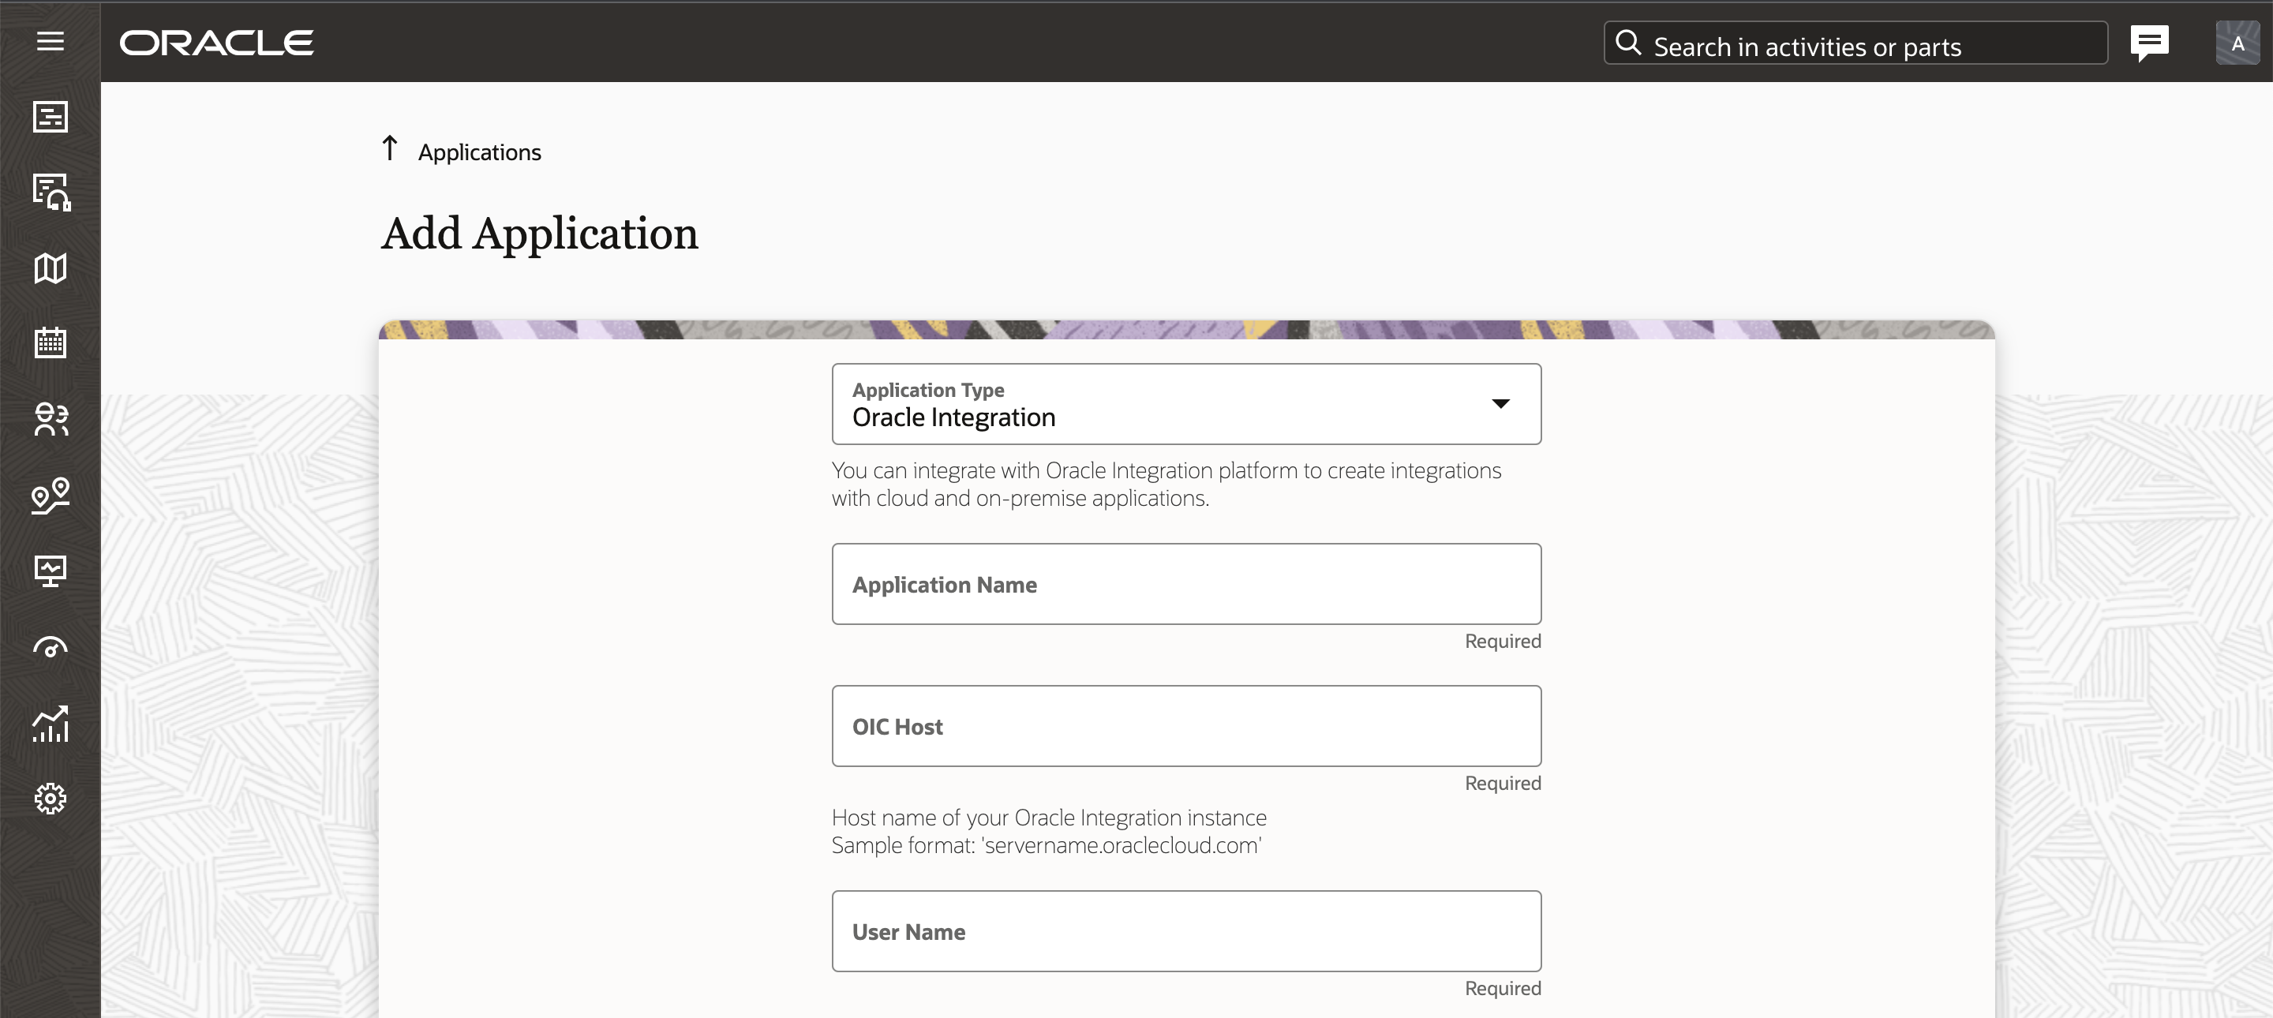Click the monitor activity sidebar icon
This screenshot has height=1018, width=2273.
point(51,571)
